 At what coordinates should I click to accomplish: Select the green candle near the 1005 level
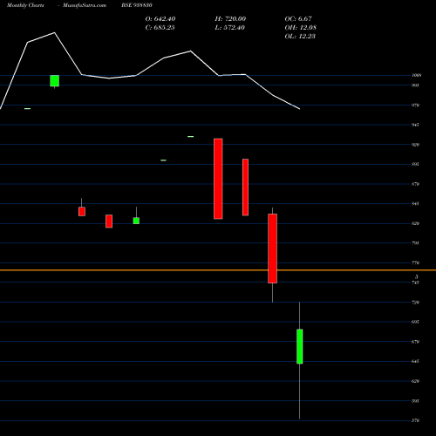coord(55,81)
